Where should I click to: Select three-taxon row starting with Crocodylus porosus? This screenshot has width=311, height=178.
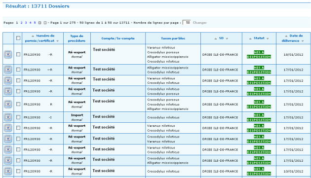point(18,104)
